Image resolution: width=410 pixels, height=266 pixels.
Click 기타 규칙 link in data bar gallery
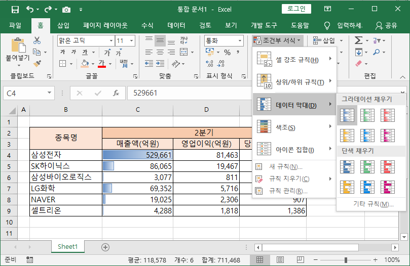[374, 204]
